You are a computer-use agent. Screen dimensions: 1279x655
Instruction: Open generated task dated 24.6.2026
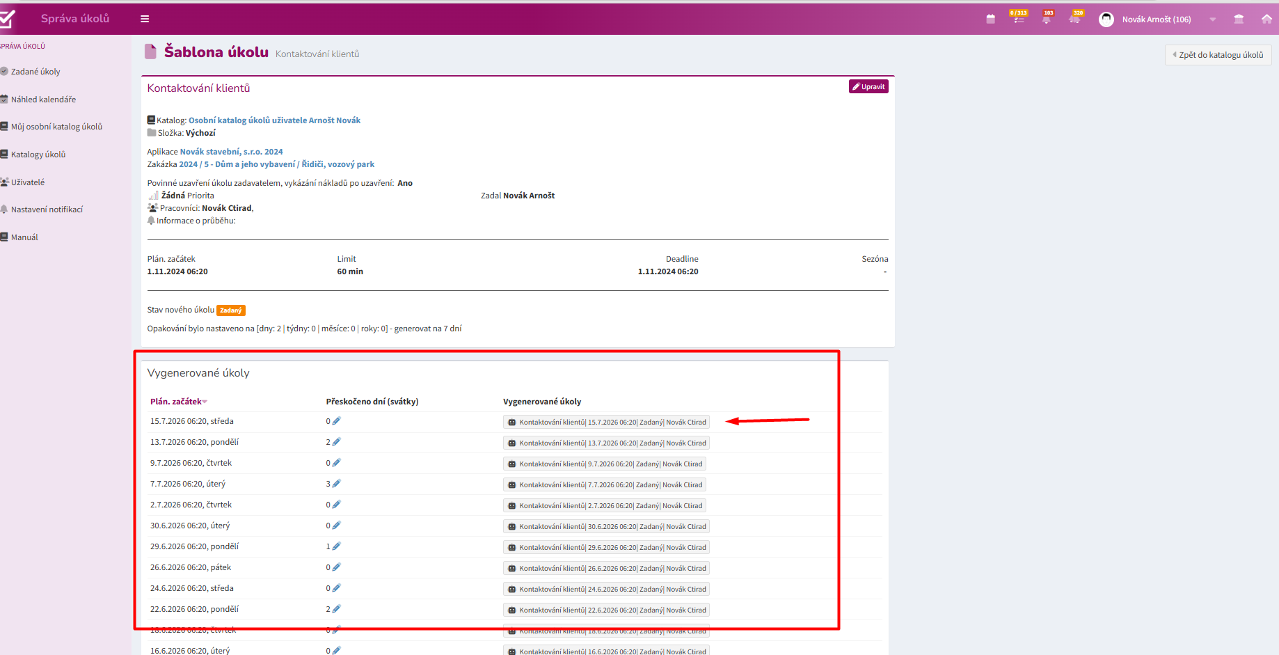pyautogui.click(x=606, y=589)
